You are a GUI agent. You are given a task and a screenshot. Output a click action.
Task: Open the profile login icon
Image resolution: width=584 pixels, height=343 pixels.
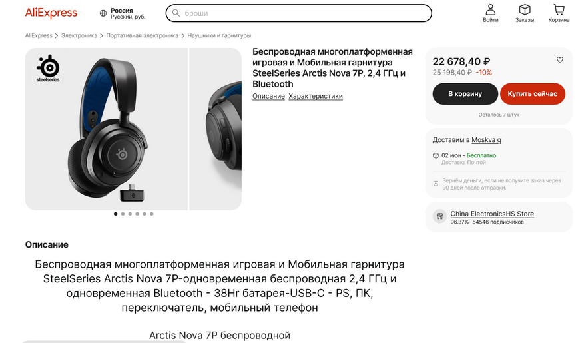pyautogui.click(x=491, y=10)
